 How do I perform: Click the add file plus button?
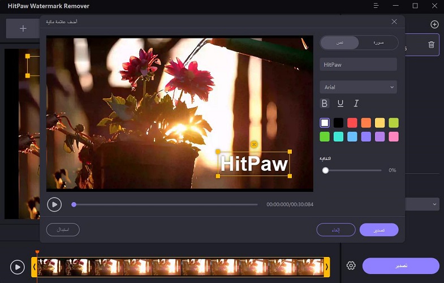coord(23,28)
